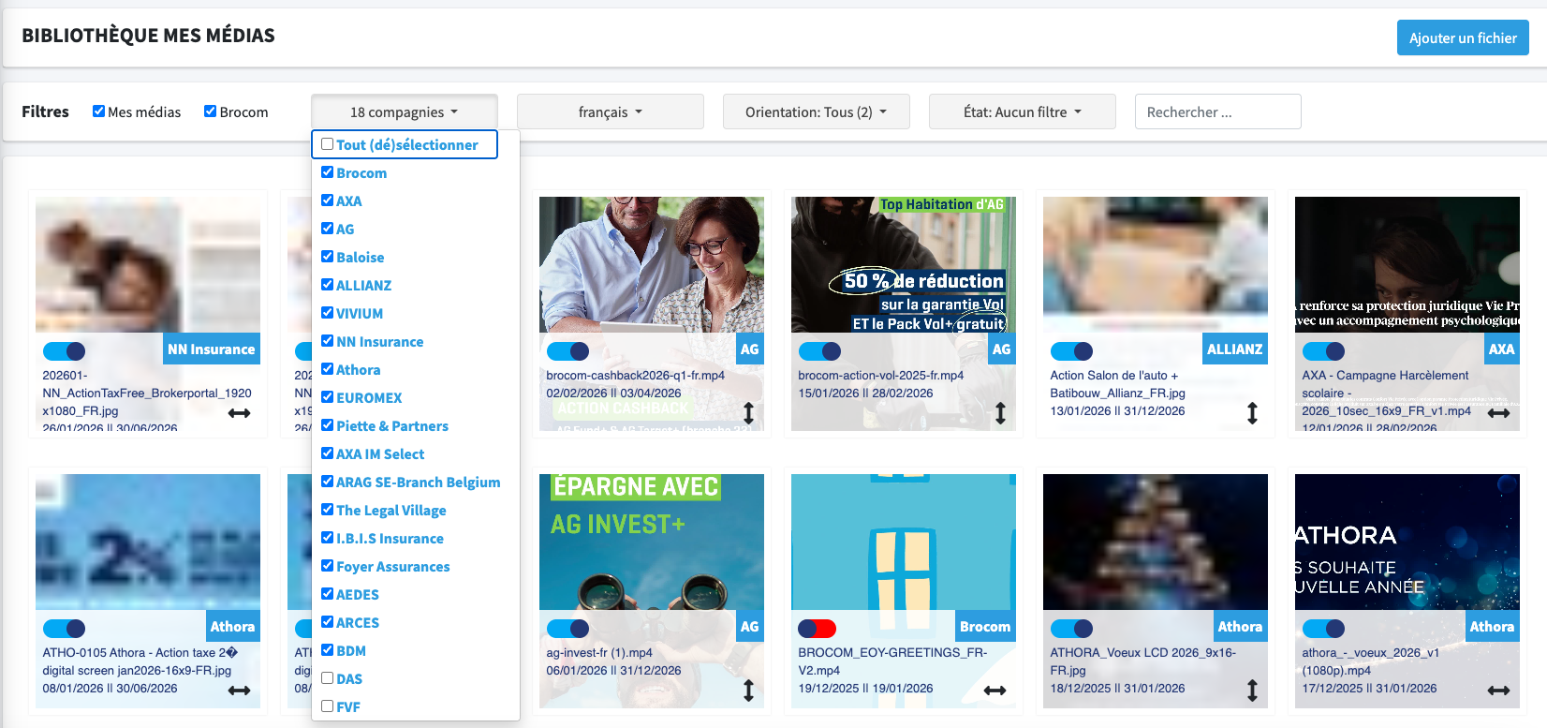Click vertical arrow on Allianz Batibouw card
The height and width of the screenshot is (728, 1547).
1252,413
